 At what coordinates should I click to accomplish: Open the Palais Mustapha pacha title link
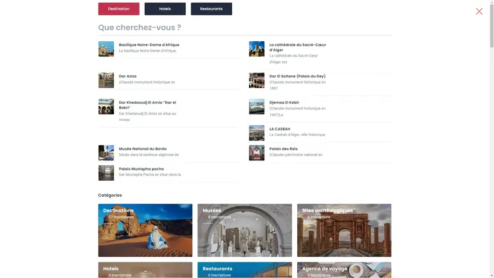(x=141, y=169)
